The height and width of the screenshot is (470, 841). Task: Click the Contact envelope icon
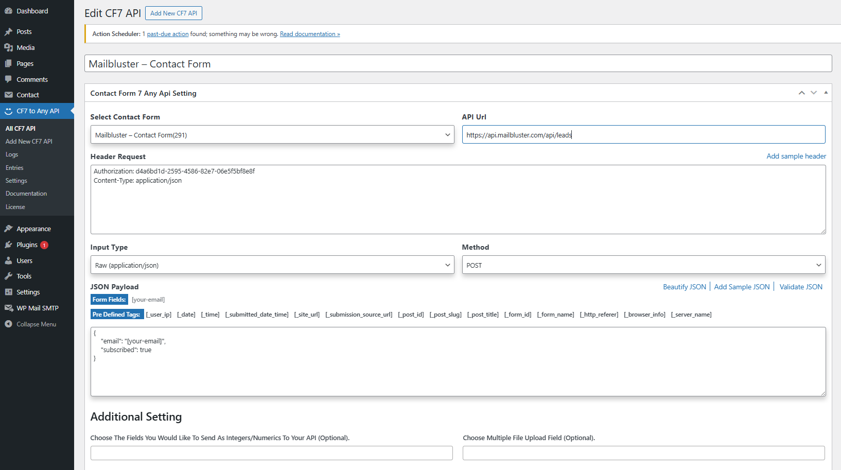(x=8, y=95)
